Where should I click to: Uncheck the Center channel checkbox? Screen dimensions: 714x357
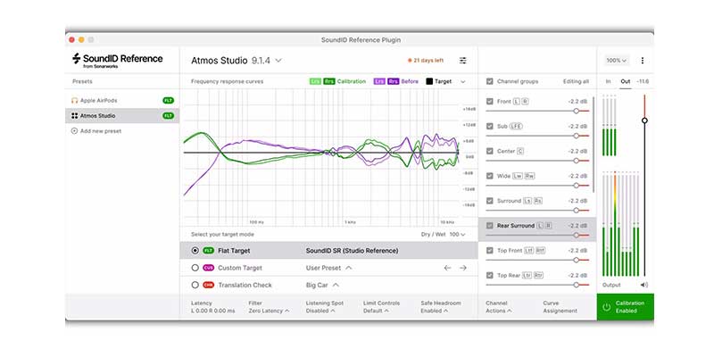(x=489, y=151)
